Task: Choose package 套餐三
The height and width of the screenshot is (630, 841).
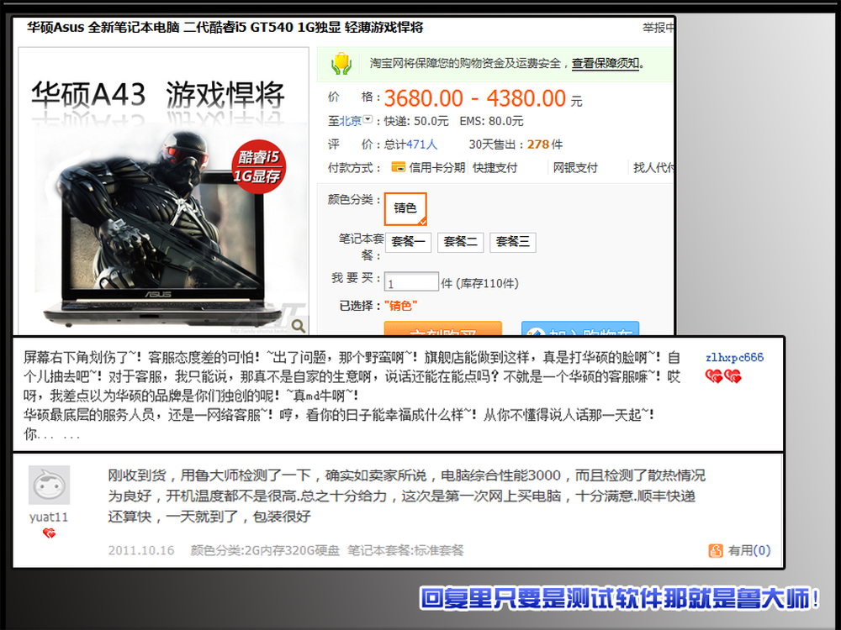Action: point(512,242)
